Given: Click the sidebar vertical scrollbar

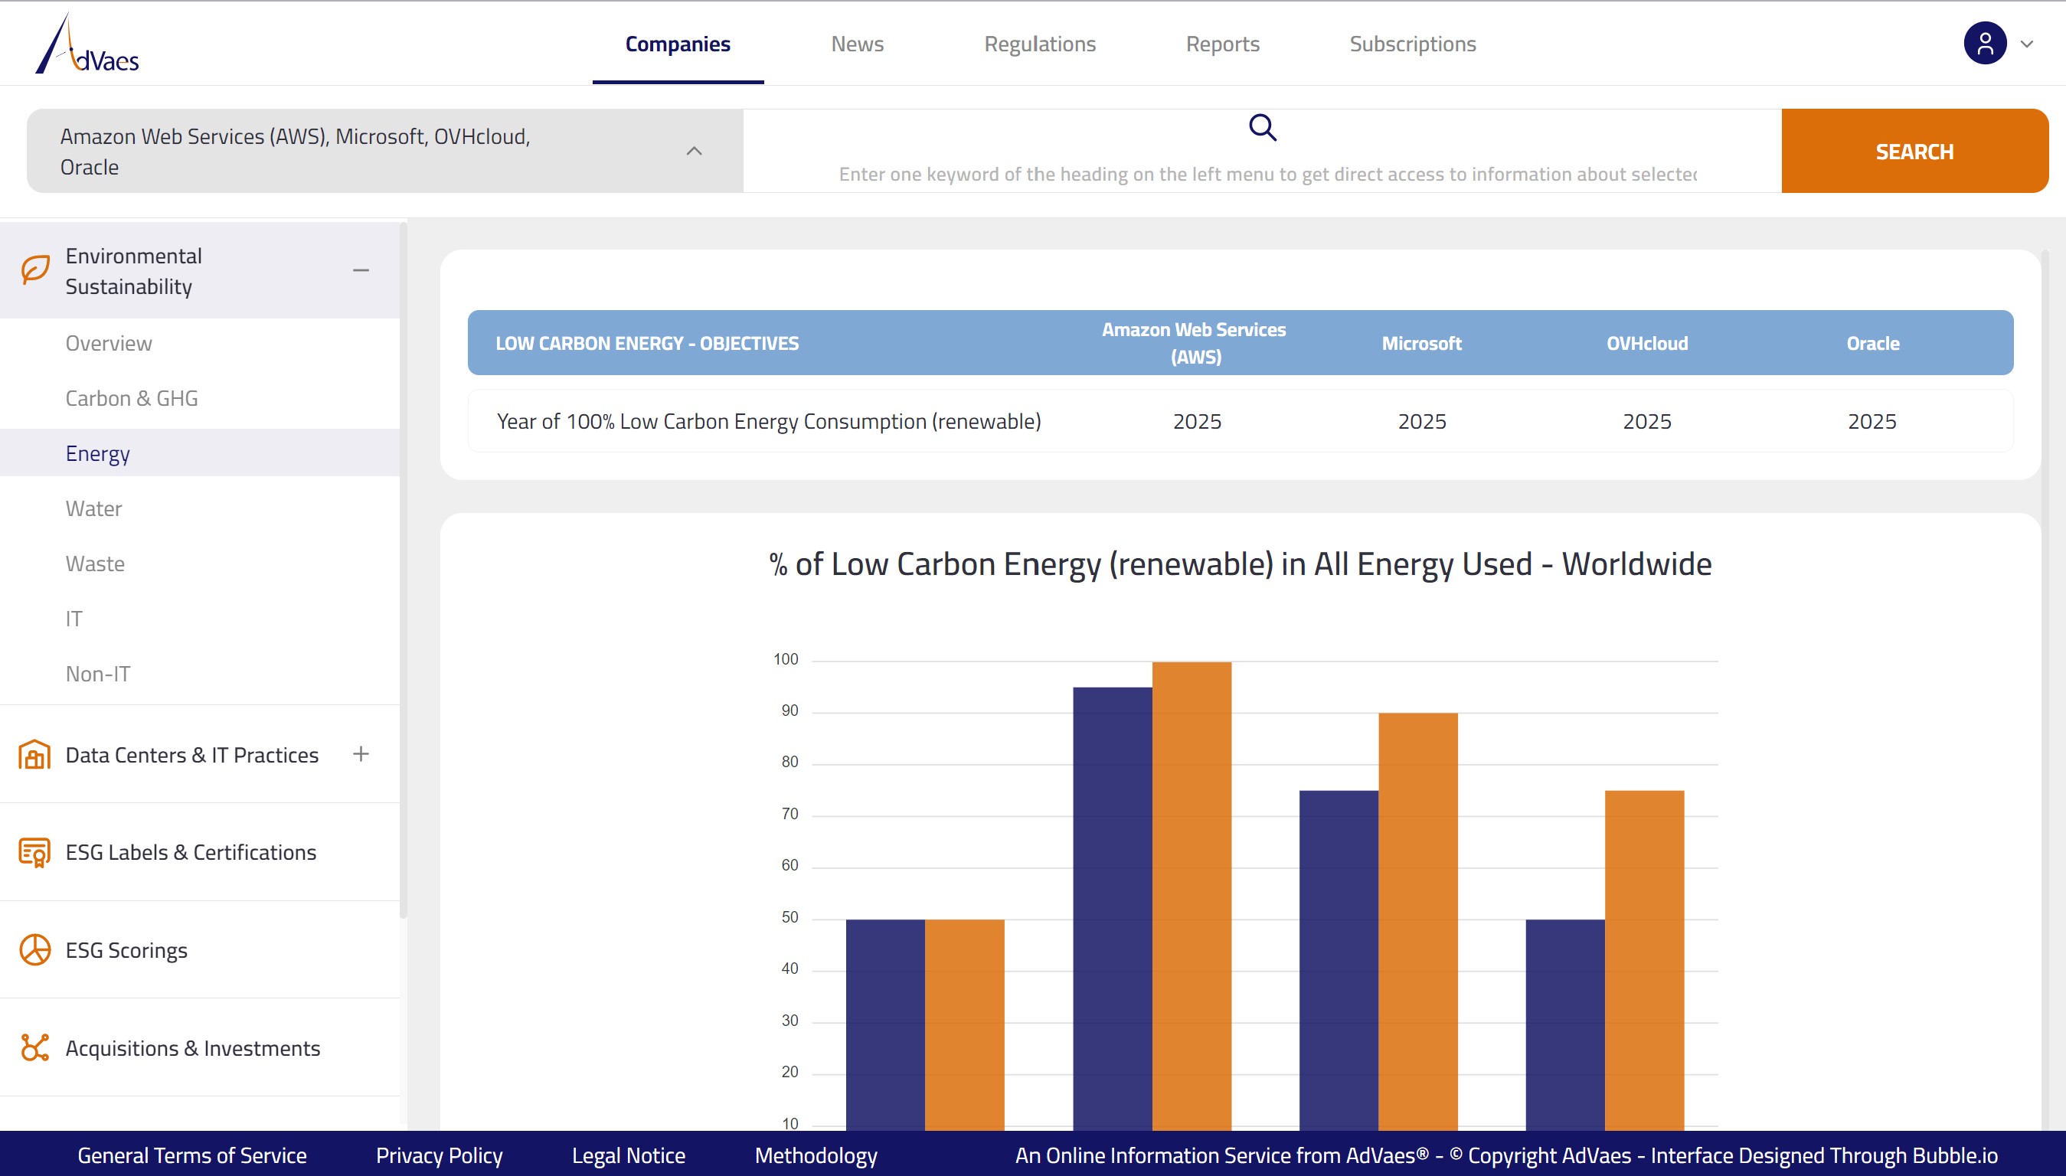Looking at the screenshot, I should pyautogui.click(x=403, y=565).
